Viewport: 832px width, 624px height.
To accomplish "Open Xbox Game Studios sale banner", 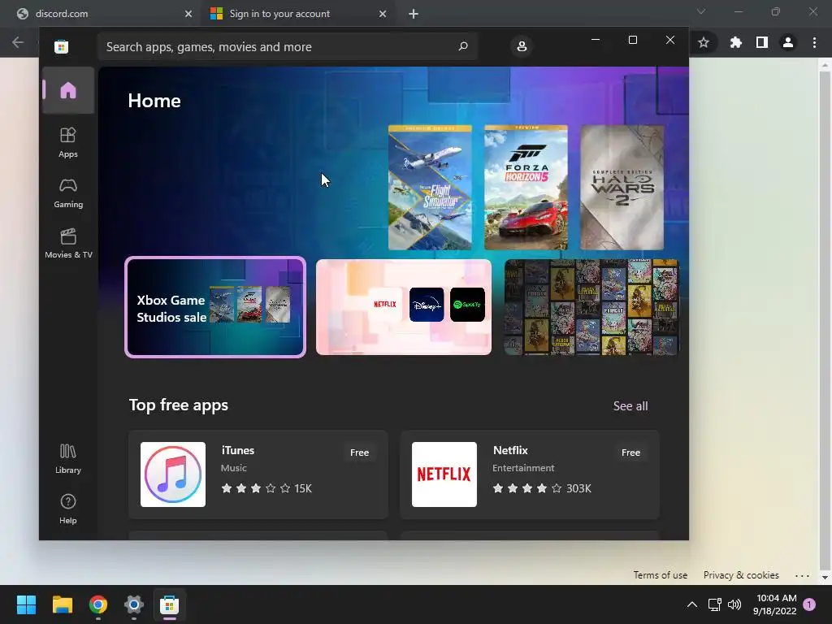I will (215, 307).
